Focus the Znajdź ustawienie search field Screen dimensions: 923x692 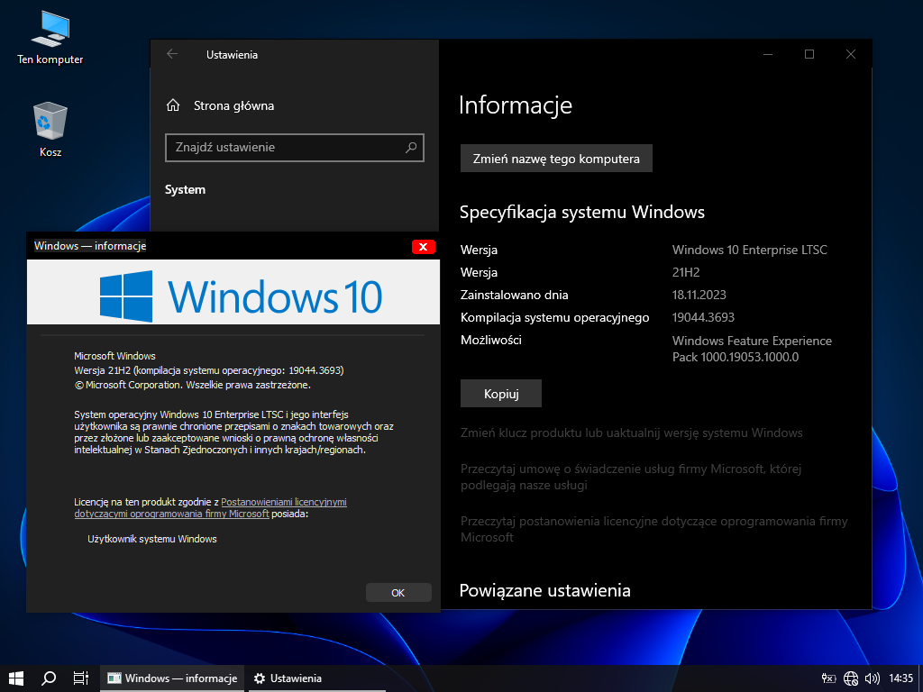284,147
